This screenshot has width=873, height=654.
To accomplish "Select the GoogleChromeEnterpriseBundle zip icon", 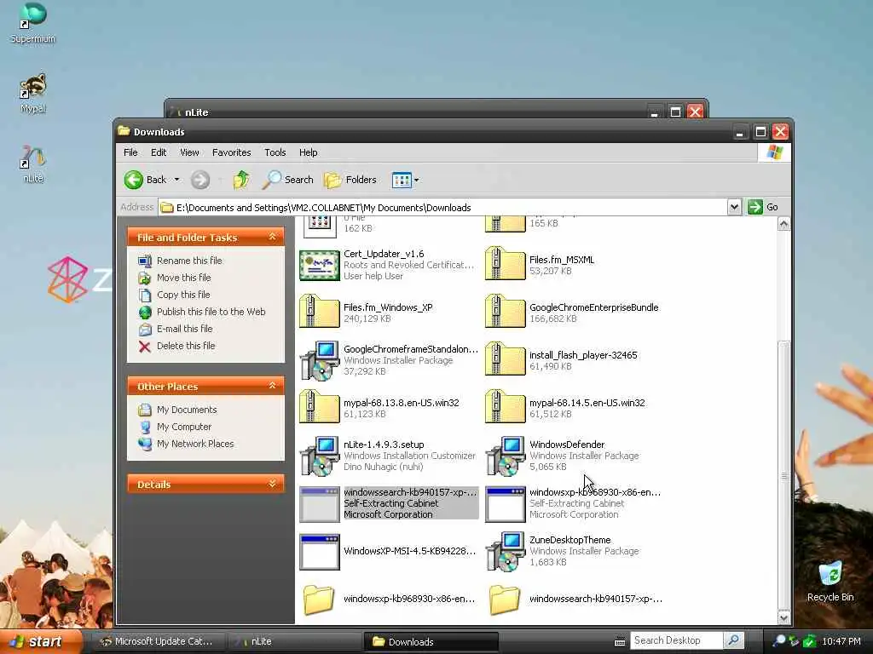I will tap(505, 312).
